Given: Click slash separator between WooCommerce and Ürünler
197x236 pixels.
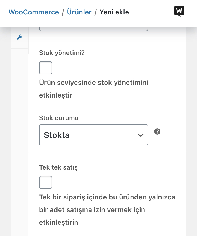Looking at the screenshot, I should tap(63, 12).
